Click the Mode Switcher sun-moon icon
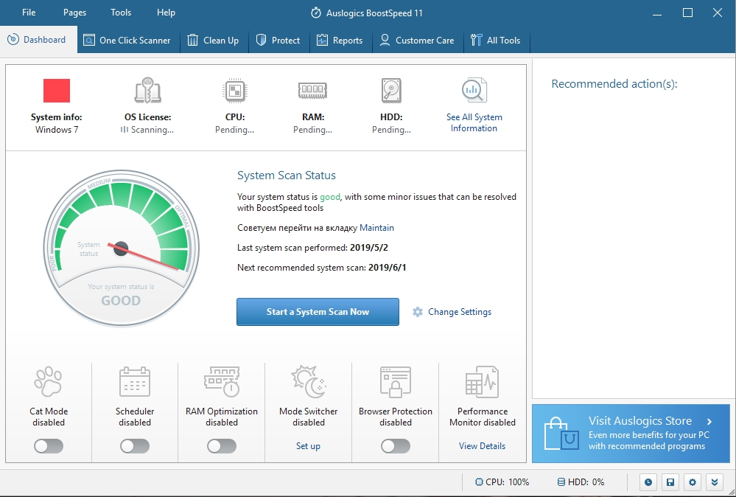The image size is (736, 497). (309, 381)
